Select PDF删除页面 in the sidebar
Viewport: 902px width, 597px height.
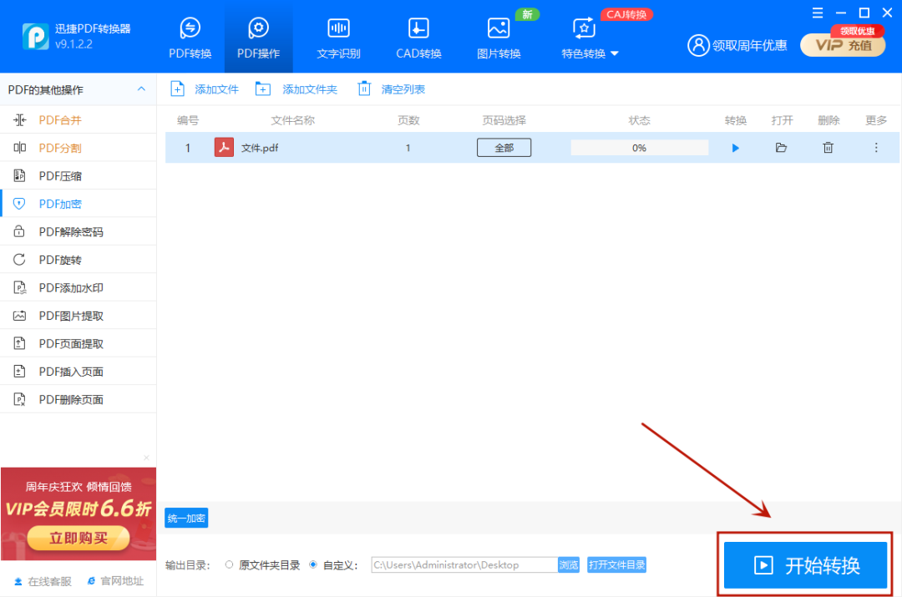tap(79, 399)
